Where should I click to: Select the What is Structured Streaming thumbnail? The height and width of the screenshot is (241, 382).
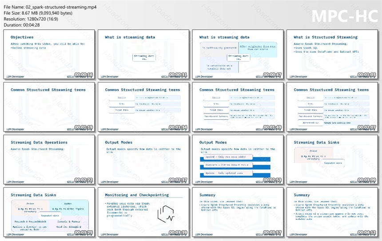click(x=332, y=54)
